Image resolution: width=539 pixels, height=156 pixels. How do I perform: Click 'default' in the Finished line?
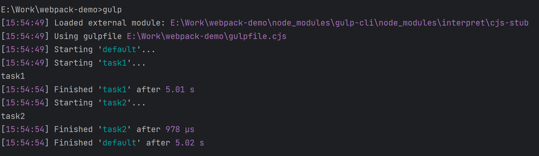click(119, 143)
